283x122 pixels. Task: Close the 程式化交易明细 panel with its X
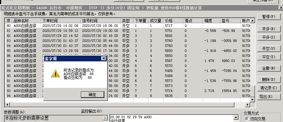tap(281, 8)
